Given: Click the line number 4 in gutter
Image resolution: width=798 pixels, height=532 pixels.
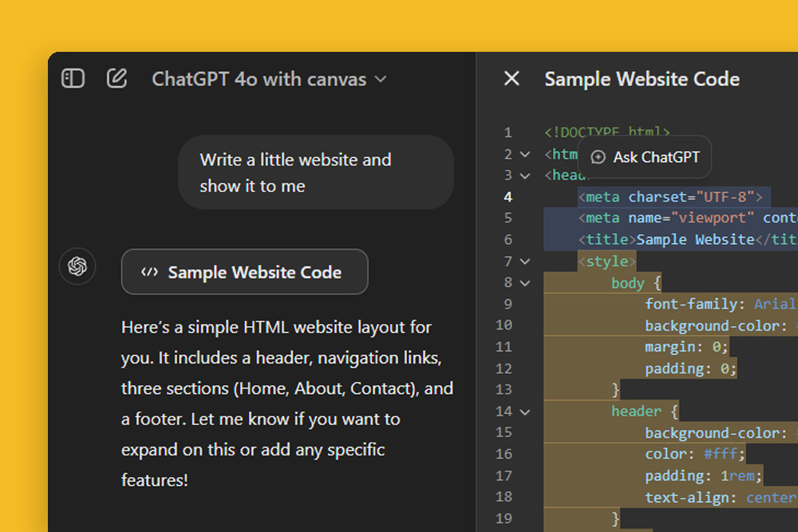Looking at the screenshot, I should click(508, 197).
